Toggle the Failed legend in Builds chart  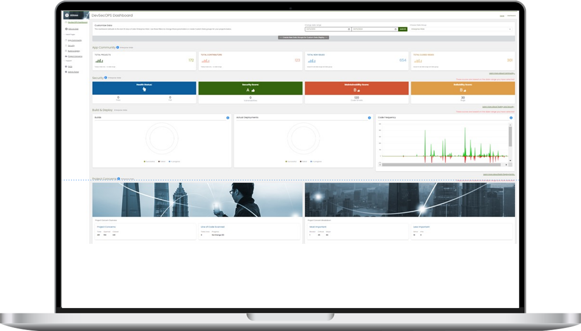pos(162,161)
